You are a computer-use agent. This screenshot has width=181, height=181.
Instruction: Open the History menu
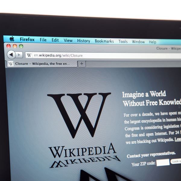click(84, 41)
